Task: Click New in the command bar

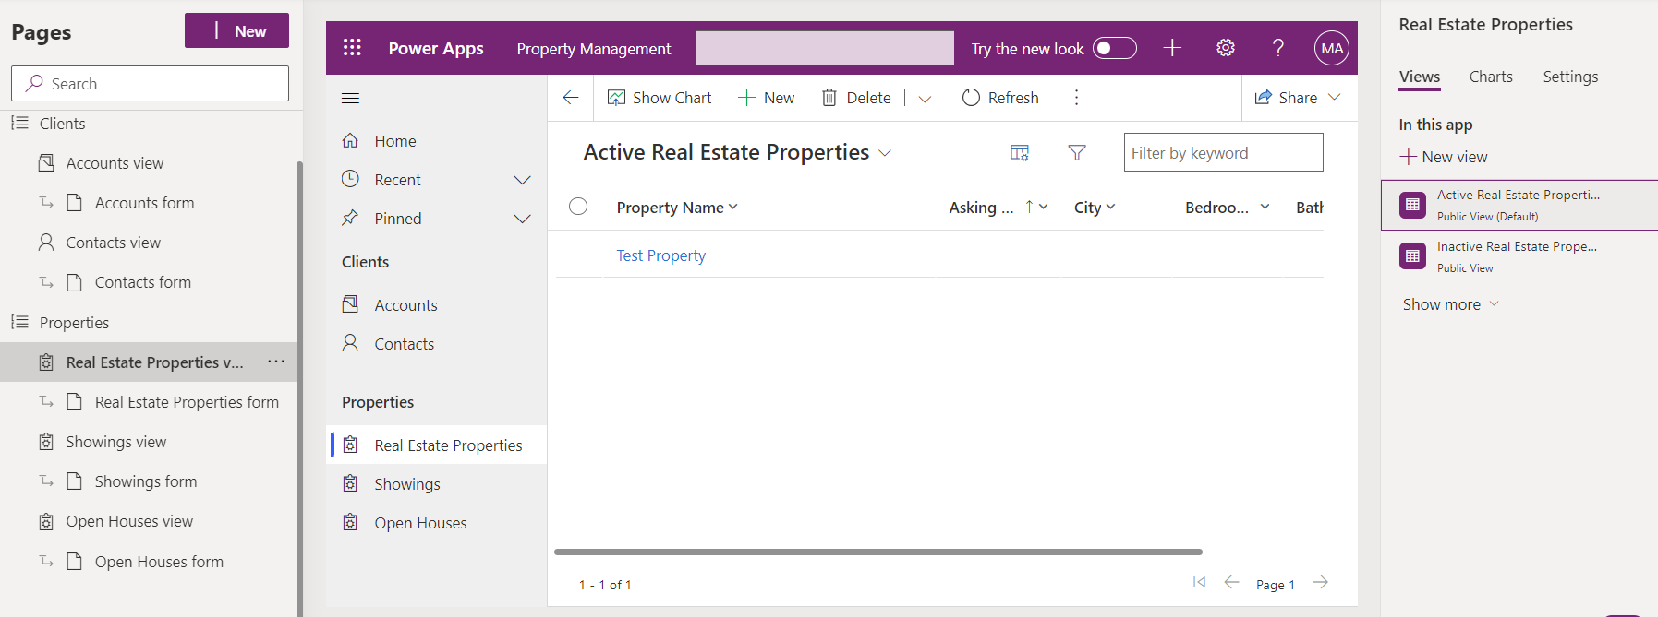Action: coord(767,98)
